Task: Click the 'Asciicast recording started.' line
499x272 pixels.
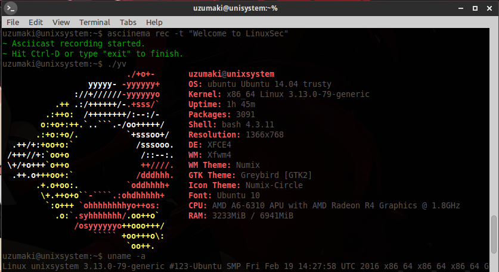Action: [73, 43]
